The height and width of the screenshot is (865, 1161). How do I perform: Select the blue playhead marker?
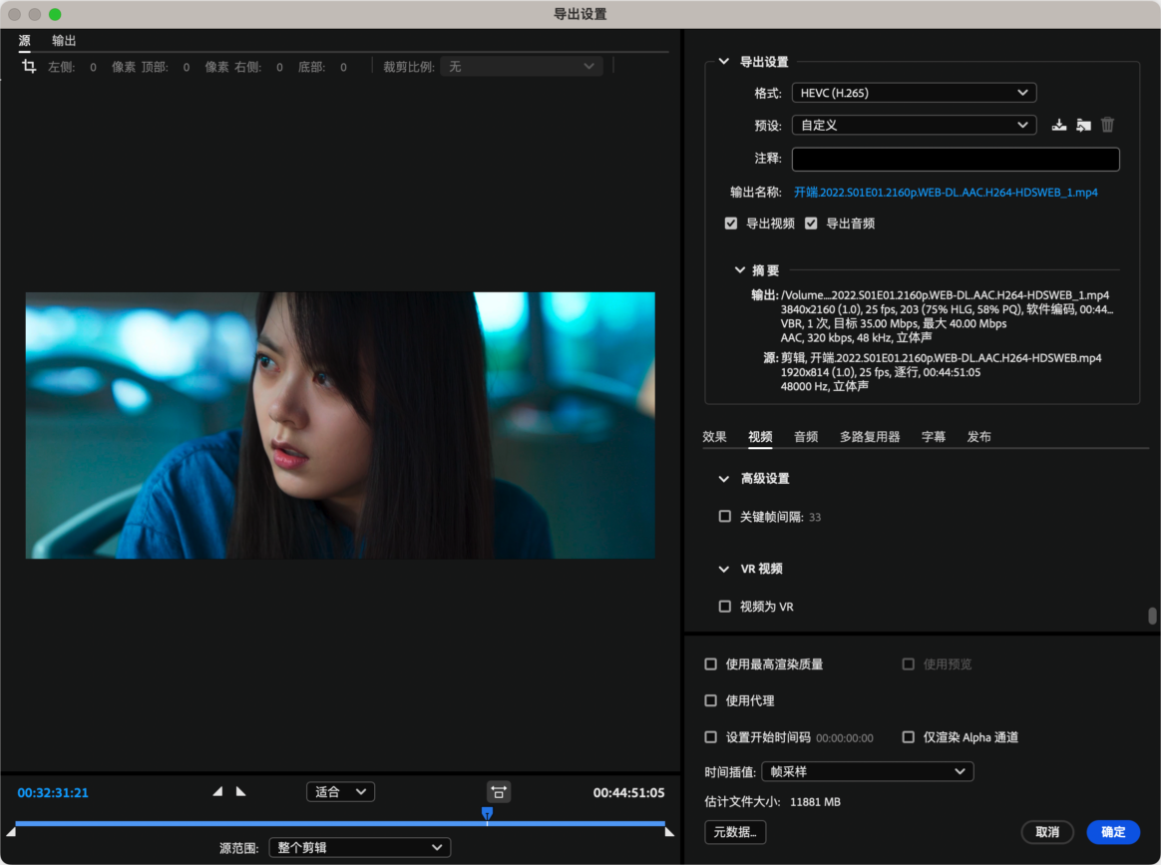point(487,814)
